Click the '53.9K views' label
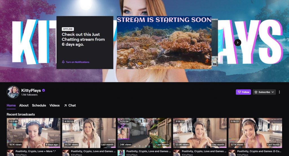The image size is (289, 156). [182, 144]
